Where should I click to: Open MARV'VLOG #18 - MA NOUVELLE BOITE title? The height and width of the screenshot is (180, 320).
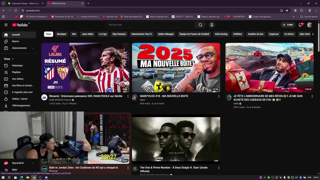(x=164, y=96)
